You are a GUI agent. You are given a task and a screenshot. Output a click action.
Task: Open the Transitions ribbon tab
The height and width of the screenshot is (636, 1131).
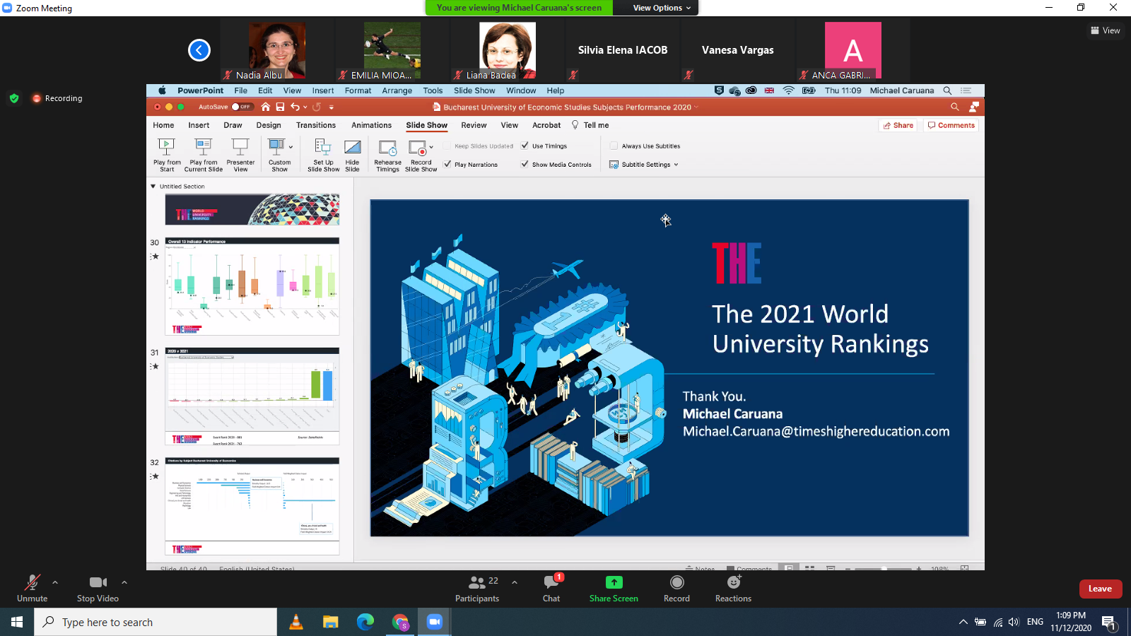click(x=316, y=125)
